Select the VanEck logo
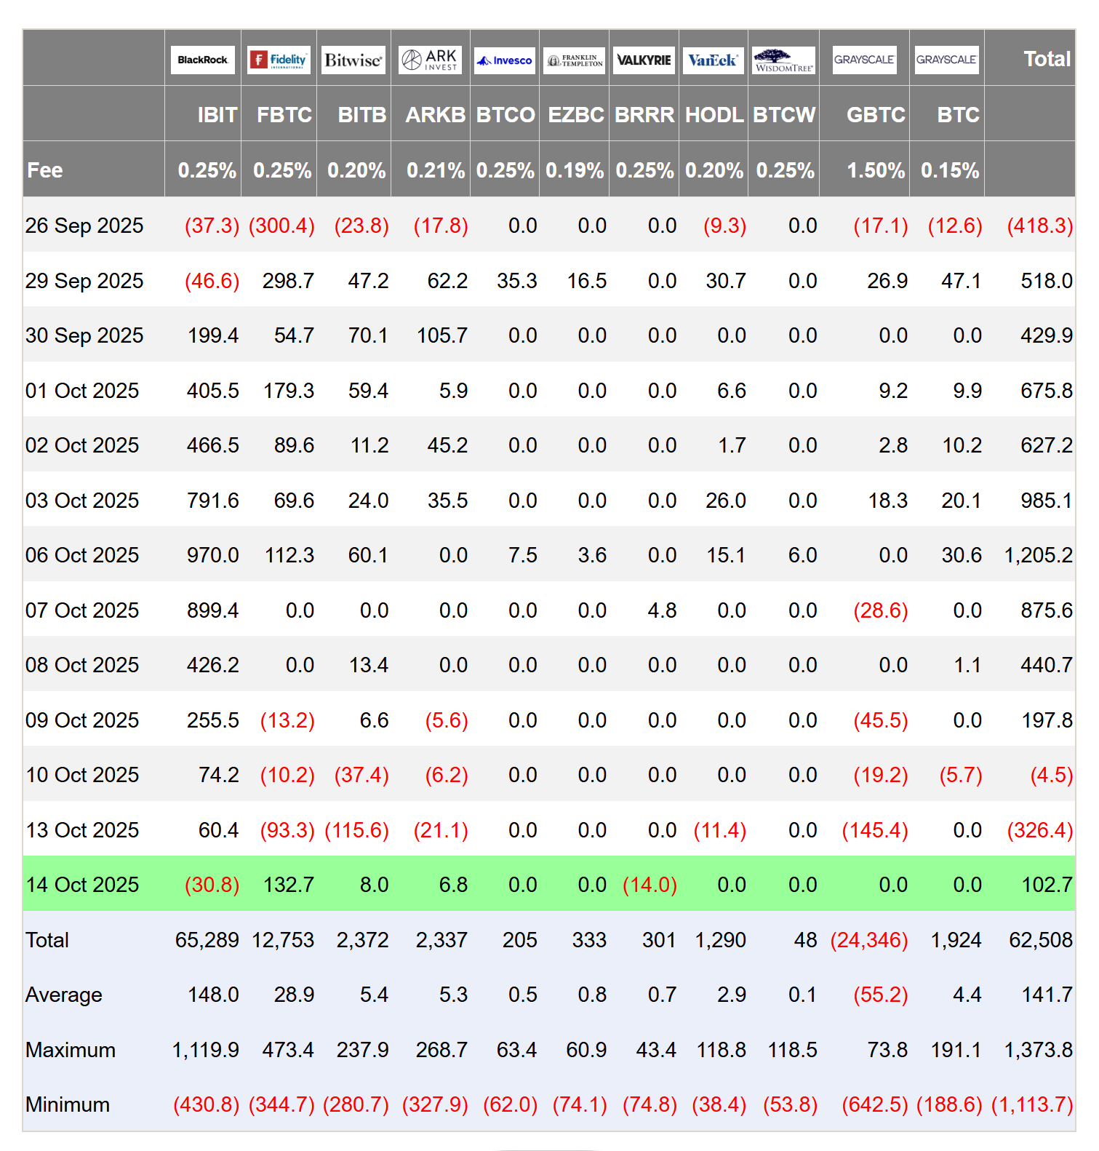This screenshot has width=1099, height=1151. pos(713,60)
